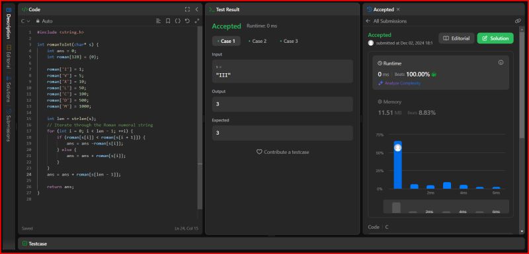Collapse the Code panel with left chevron
The image size is (529, 254).
pos(196,9)
